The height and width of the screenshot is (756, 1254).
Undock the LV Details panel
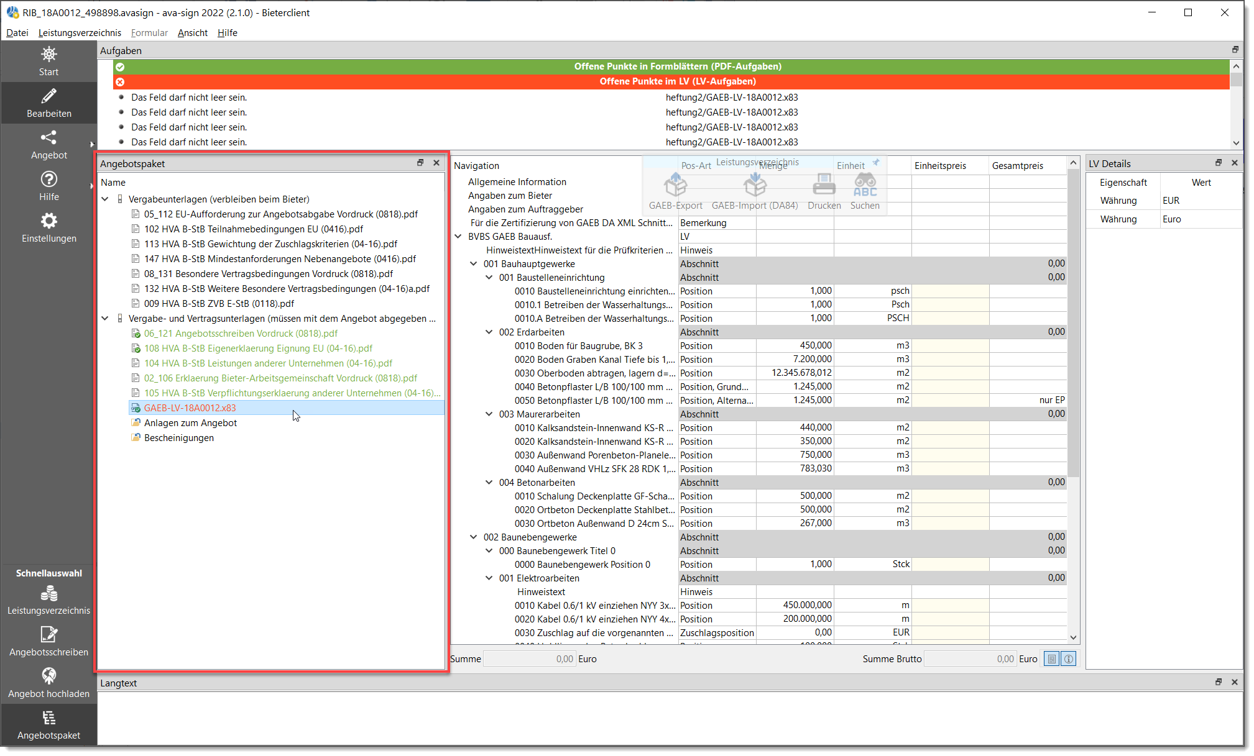coord(1219,163)
